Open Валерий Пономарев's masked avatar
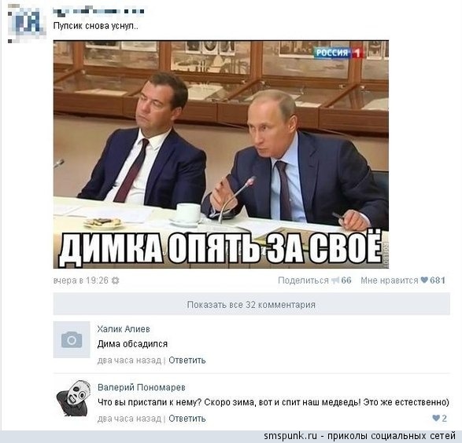Screen dimensions: 462x443 (x=73, y=397)
